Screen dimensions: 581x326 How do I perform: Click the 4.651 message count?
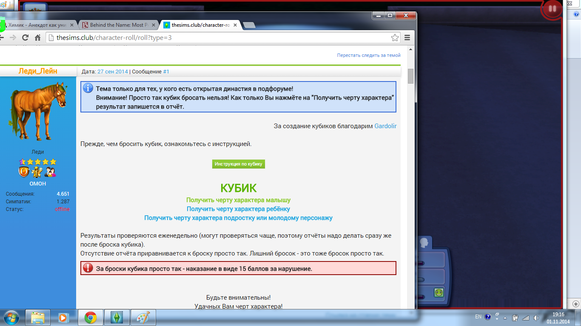[x=63, y=194]
